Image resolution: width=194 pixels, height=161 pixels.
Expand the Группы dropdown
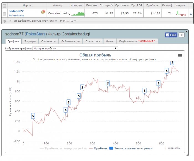[68, 21]
